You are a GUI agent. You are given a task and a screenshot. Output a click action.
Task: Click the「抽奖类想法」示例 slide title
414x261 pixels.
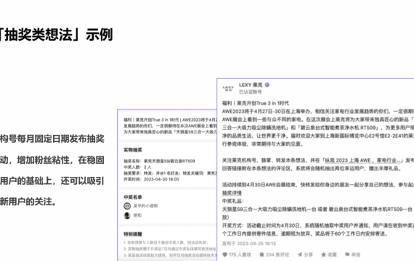coord(56,35)
